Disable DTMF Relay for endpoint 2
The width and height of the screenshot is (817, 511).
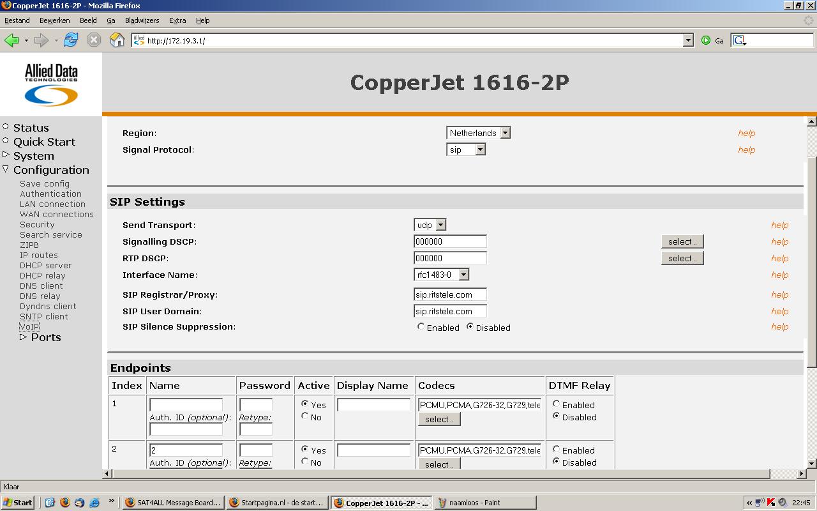[x=556, y=461]
